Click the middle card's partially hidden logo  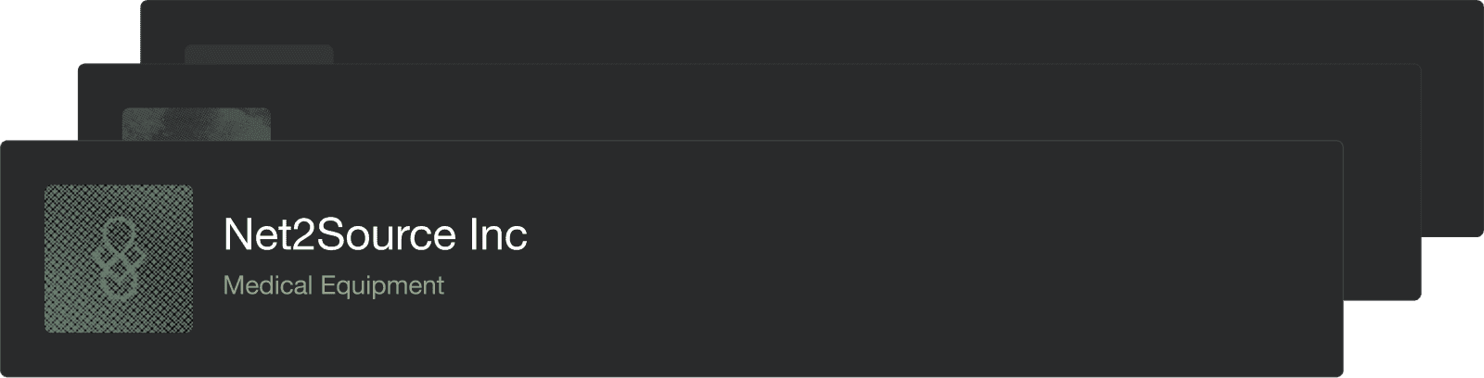[197, 124]
